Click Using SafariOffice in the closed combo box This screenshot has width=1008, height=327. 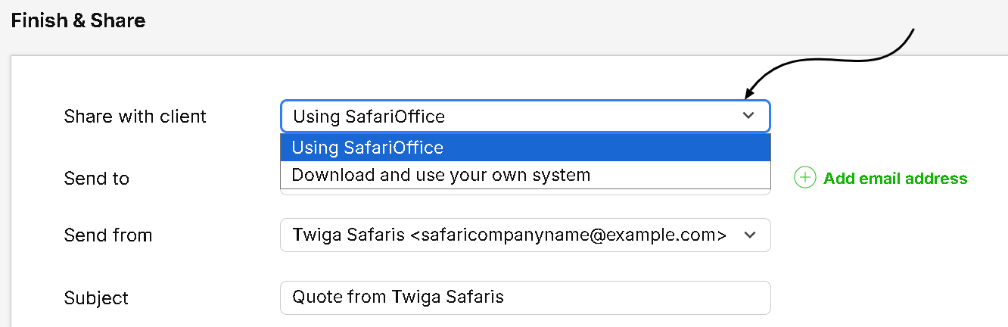[x=369, y=117]
